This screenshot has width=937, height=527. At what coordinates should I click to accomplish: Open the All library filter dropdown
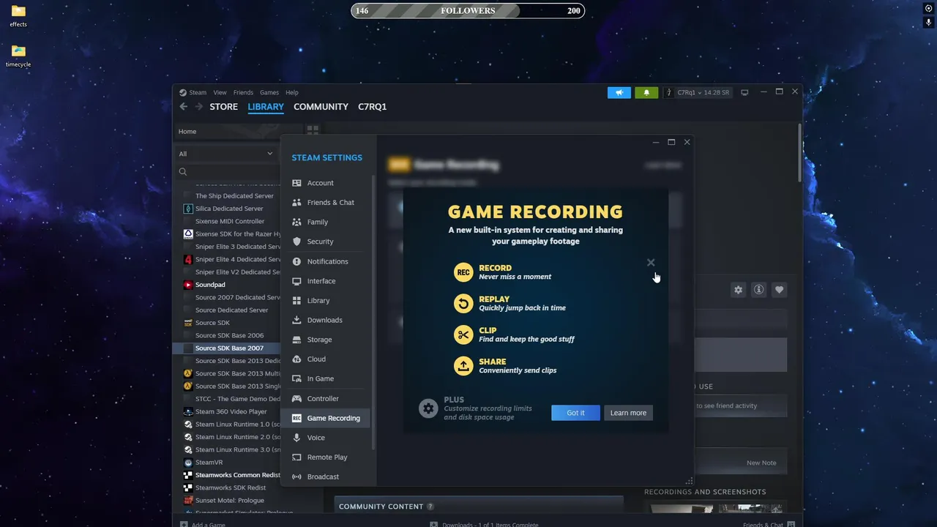tap(225, 154)
